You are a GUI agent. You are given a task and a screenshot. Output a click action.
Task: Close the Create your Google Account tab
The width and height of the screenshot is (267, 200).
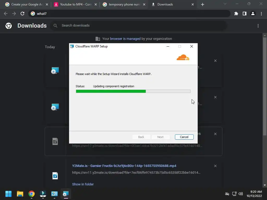click(x=47, y=4)
